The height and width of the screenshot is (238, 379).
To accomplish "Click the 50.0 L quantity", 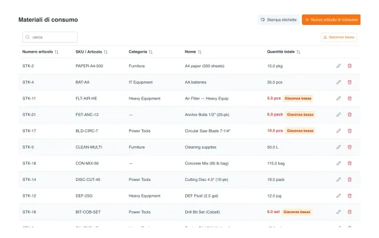I will click(273, 147).
